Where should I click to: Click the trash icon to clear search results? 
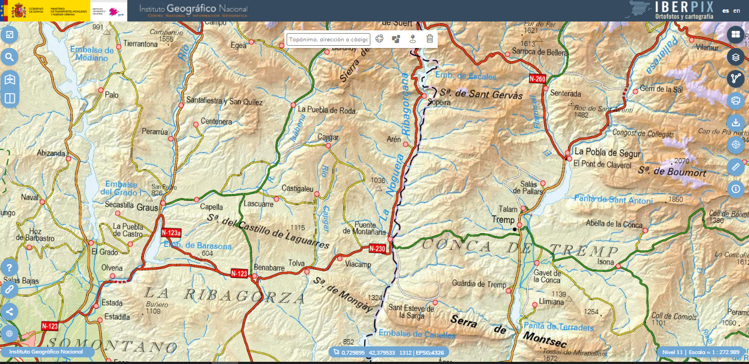click(x=429, y=39)
